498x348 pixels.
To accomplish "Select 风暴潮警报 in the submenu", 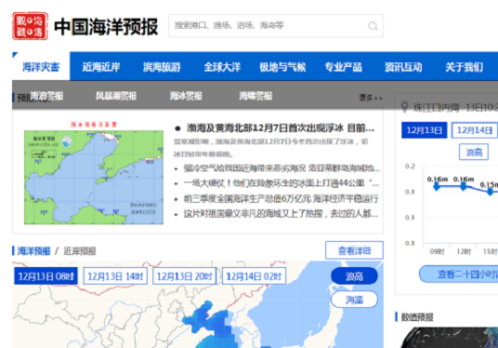I will click(x=116, y=96).
